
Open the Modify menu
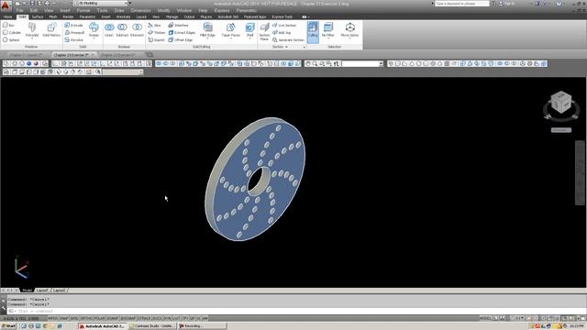point(163,10)
